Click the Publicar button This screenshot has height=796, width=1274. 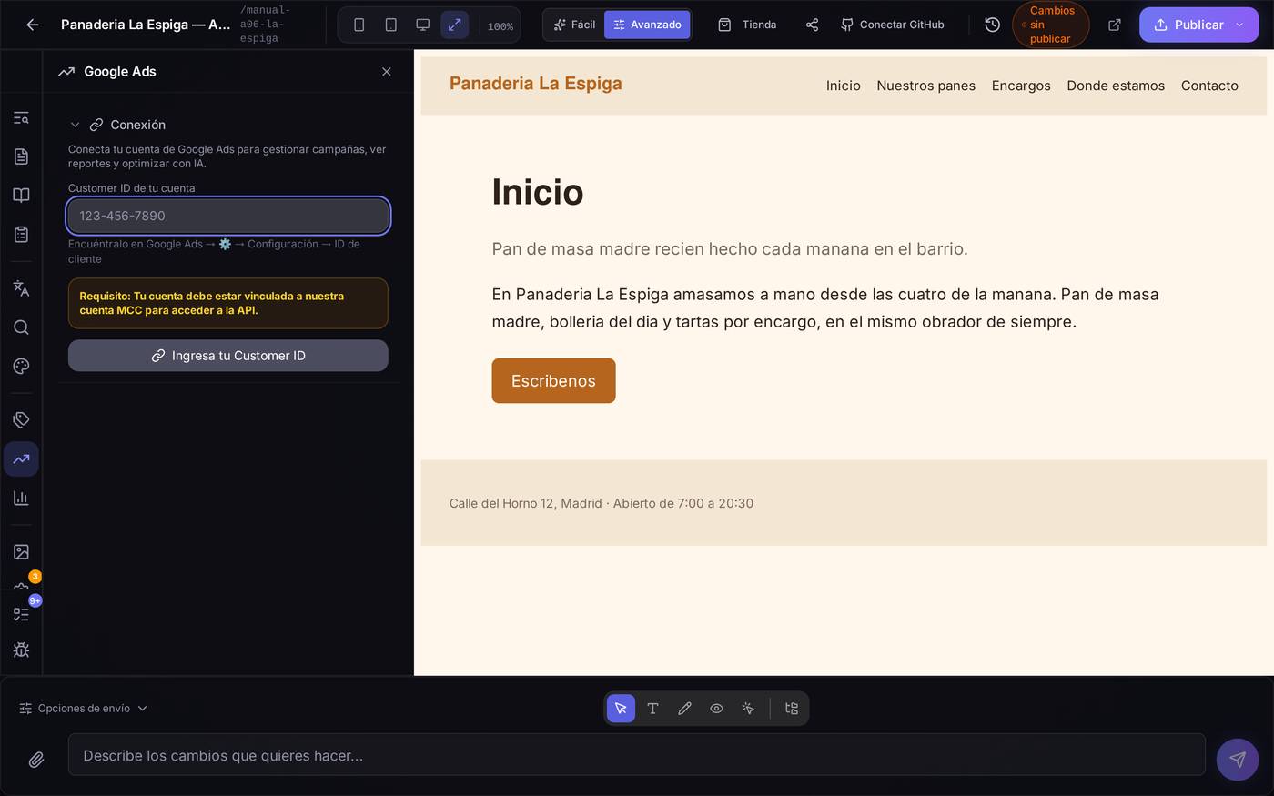pyautogui.click(x=1188, y=25)
